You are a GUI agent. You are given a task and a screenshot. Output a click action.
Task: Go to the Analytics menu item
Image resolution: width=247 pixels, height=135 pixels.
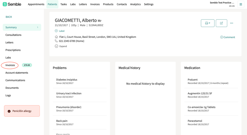[x=135, y=4]
